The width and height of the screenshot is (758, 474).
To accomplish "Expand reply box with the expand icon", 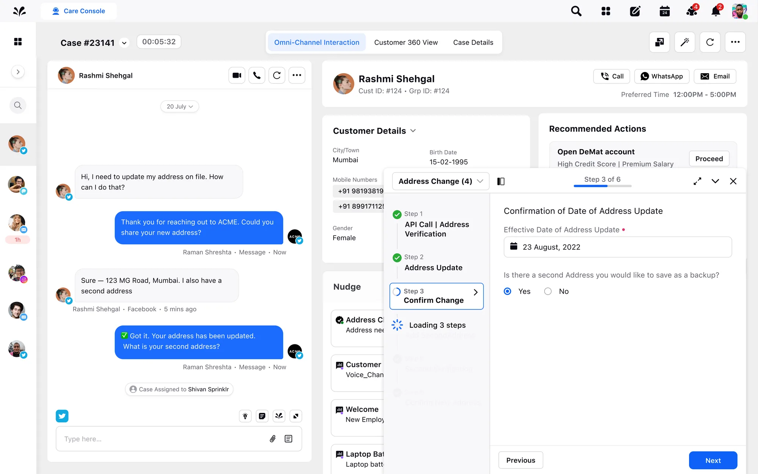I will [296, 416].
